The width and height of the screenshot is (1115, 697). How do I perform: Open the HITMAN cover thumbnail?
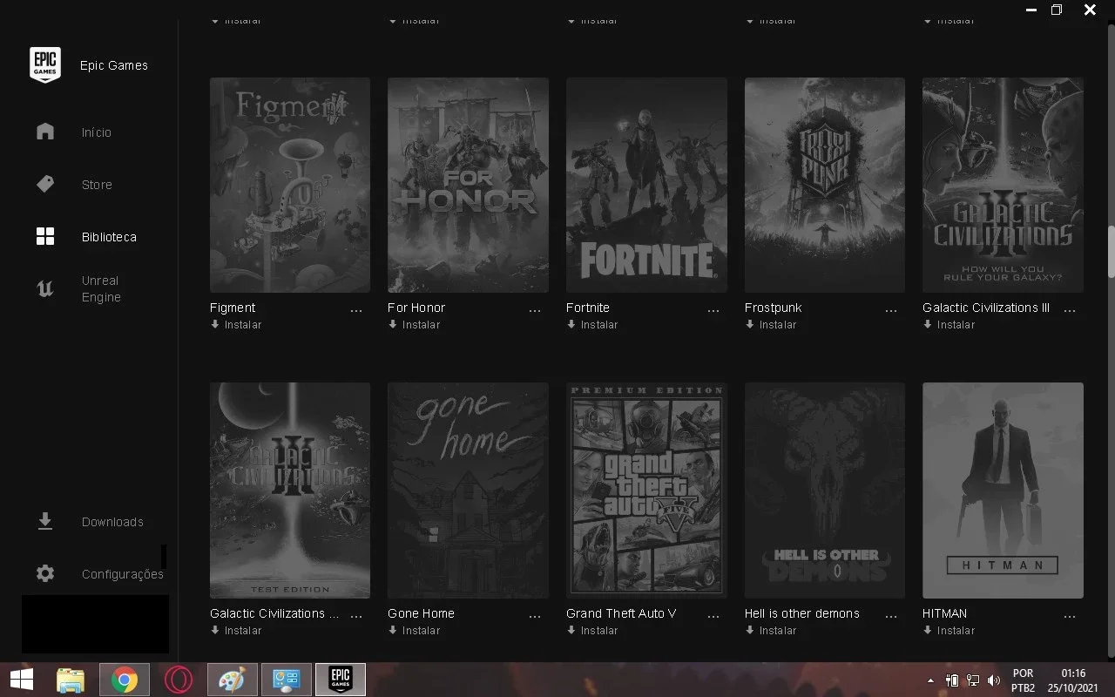[1003, 491]
